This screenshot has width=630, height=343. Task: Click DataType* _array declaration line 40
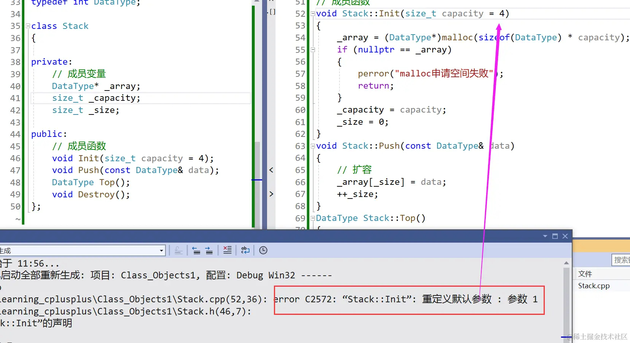pyautogui.click(x=96, y=86)
